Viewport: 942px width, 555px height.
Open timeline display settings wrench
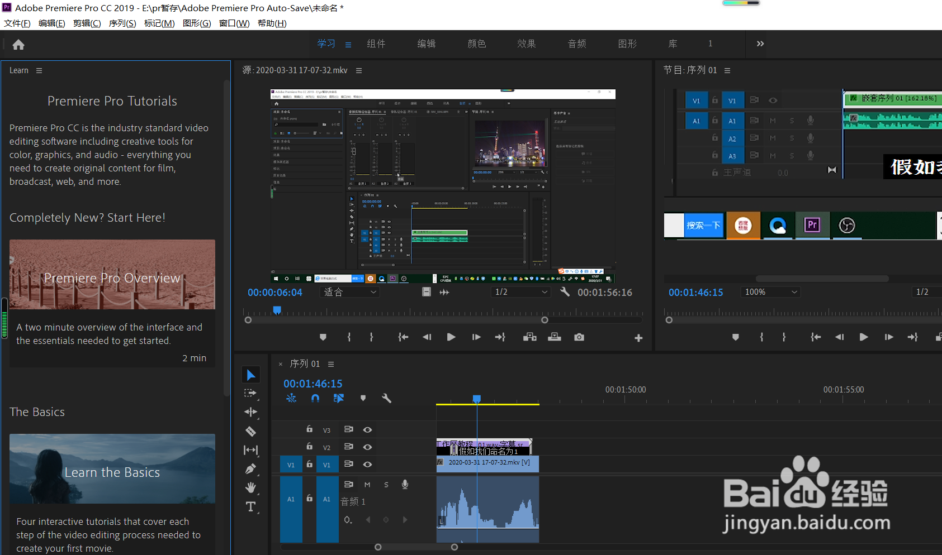(x=386, y=398)
